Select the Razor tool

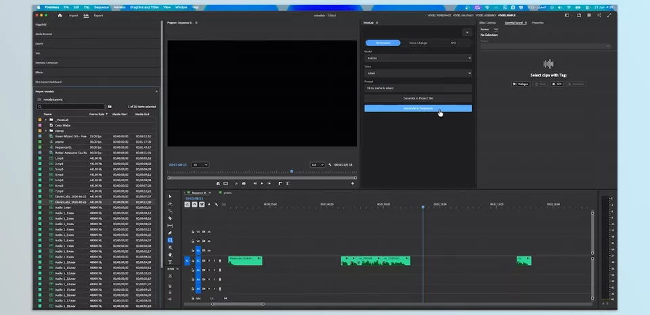point(170,218)
